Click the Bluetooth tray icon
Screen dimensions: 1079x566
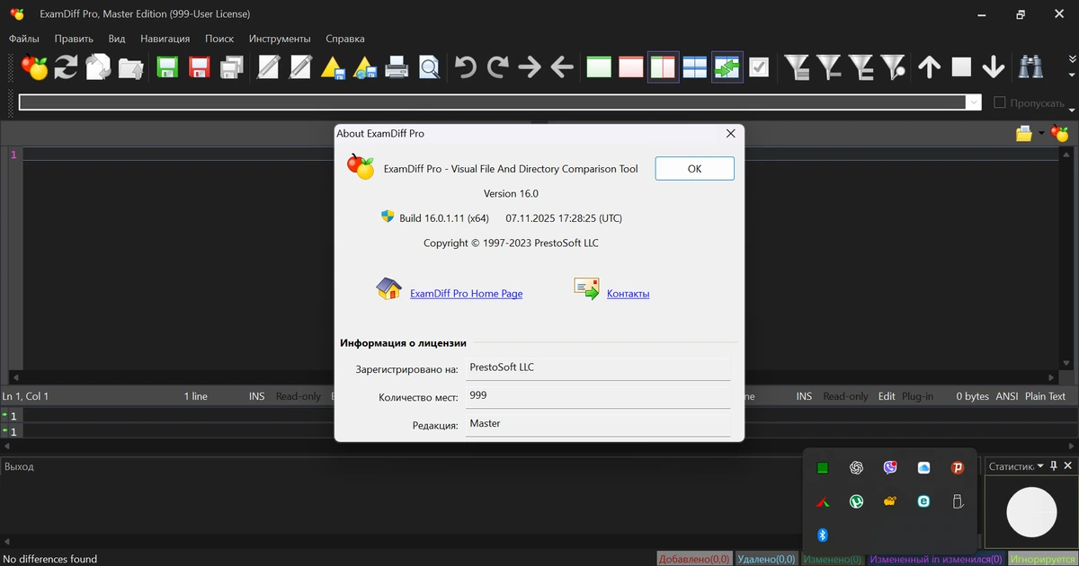822,535
